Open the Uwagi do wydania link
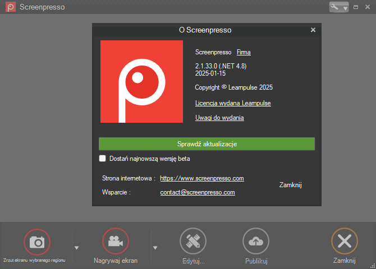 pyautogui.click(x=219, y=118)
